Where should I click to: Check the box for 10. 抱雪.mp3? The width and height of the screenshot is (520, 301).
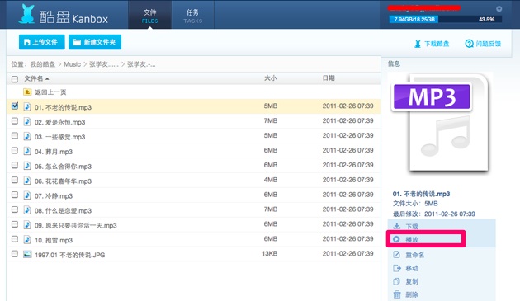click(15, 239)
